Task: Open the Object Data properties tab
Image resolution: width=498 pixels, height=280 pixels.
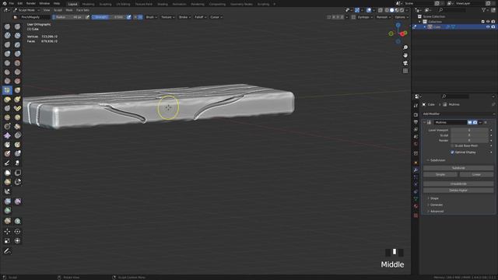Action: [416, 199]
